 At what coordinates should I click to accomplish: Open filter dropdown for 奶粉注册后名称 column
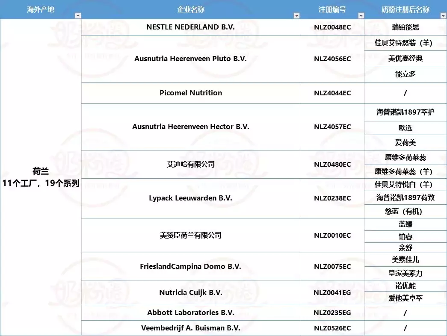tap(443, 16)
